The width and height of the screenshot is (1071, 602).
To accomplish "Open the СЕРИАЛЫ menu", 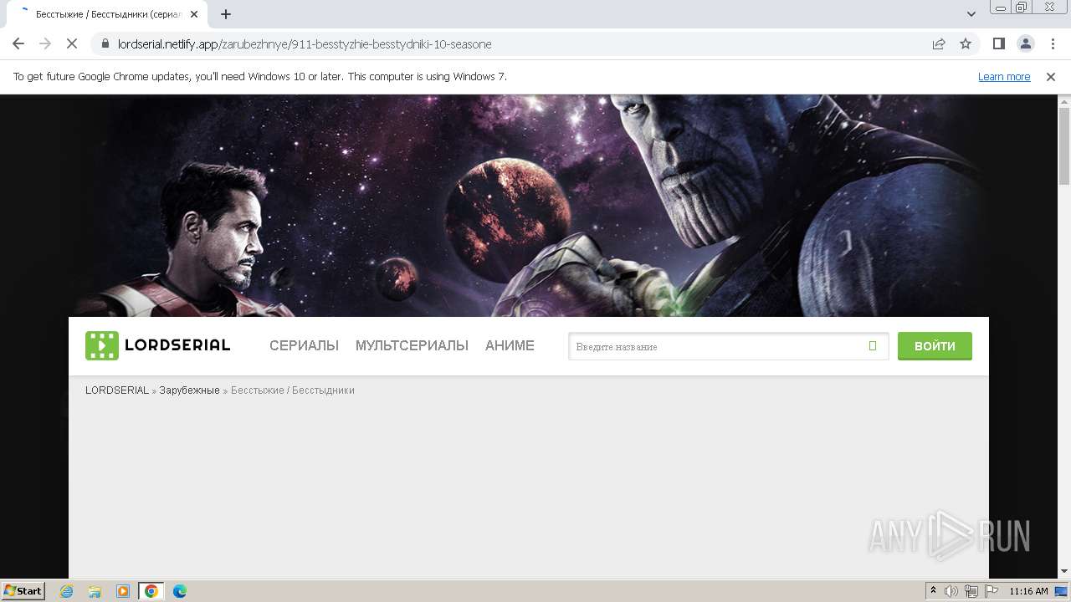I will pyautogui.click(x=304, y=345).
